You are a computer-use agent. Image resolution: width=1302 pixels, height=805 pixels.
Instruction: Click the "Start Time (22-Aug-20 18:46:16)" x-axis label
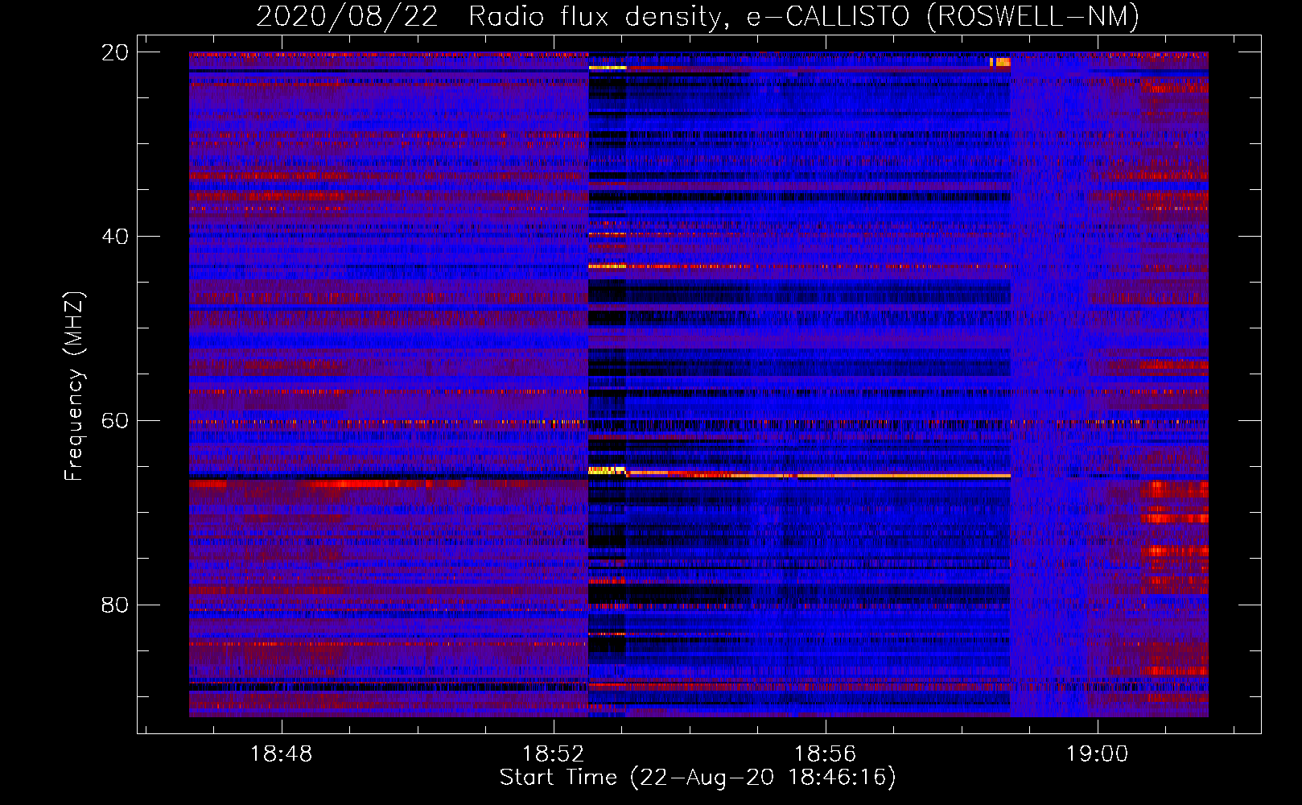(x=697, y=778)
